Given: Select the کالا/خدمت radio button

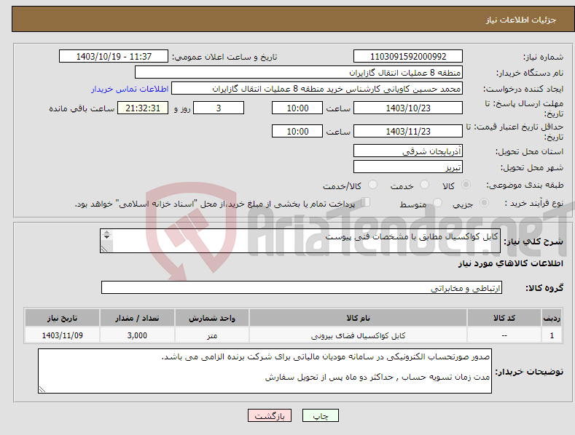Looking at the screenshot, I should (x=372, y=185).
